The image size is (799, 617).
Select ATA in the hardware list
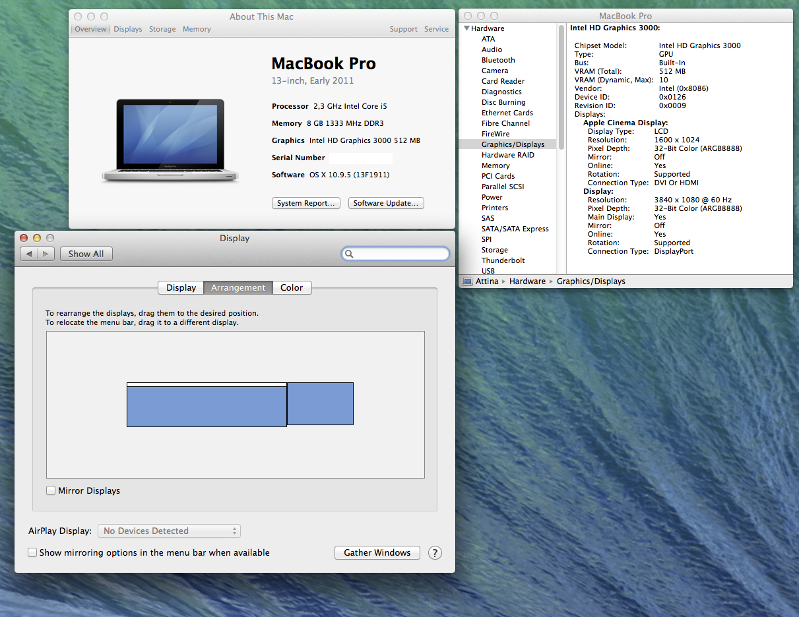(488, 39)
